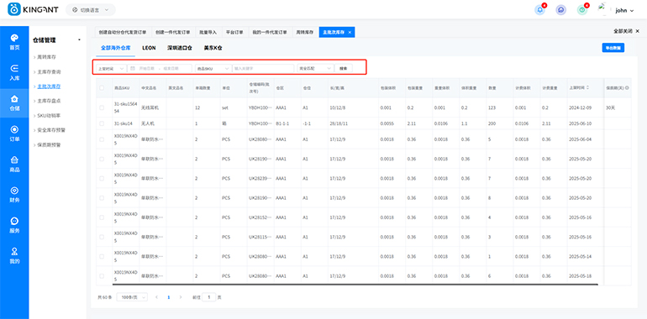The image size is (647, 319).
Task: Switch to the LEON warehouse tab
Action: [x=149, y=48]
